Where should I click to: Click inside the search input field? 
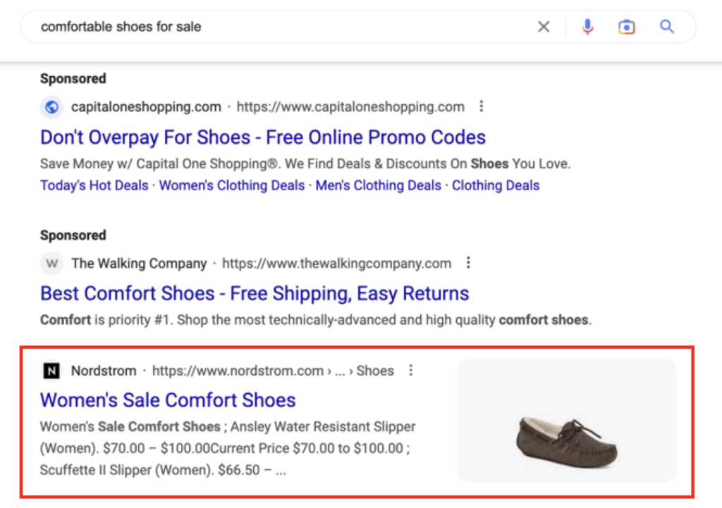coord(212,26)
